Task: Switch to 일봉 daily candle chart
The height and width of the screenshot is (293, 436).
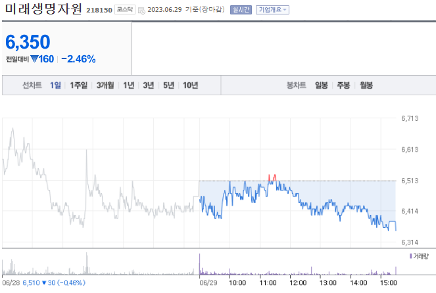Action: [x=322, y=85]
